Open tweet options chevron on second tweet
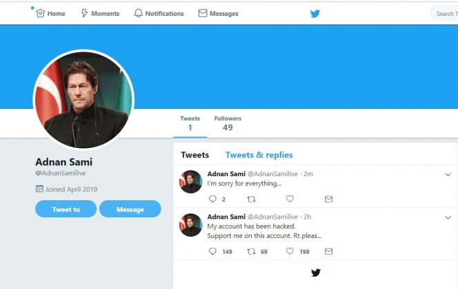 (448, 217)
